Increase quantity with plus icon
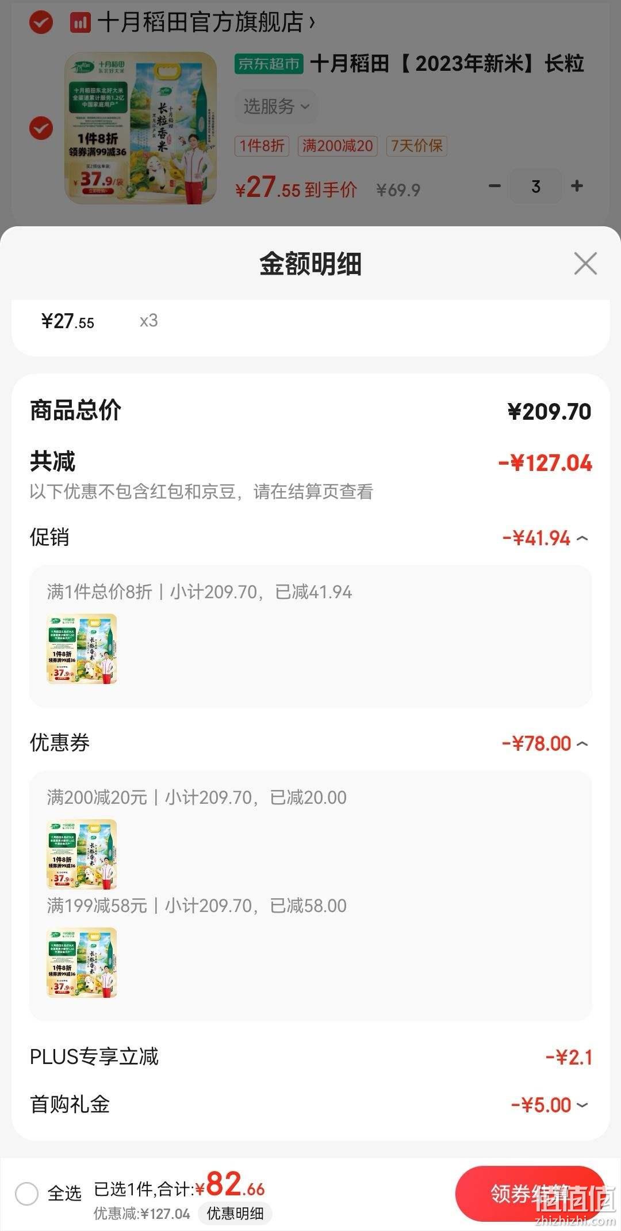The width and height of the screenshot is (621, 1231). 577,186
